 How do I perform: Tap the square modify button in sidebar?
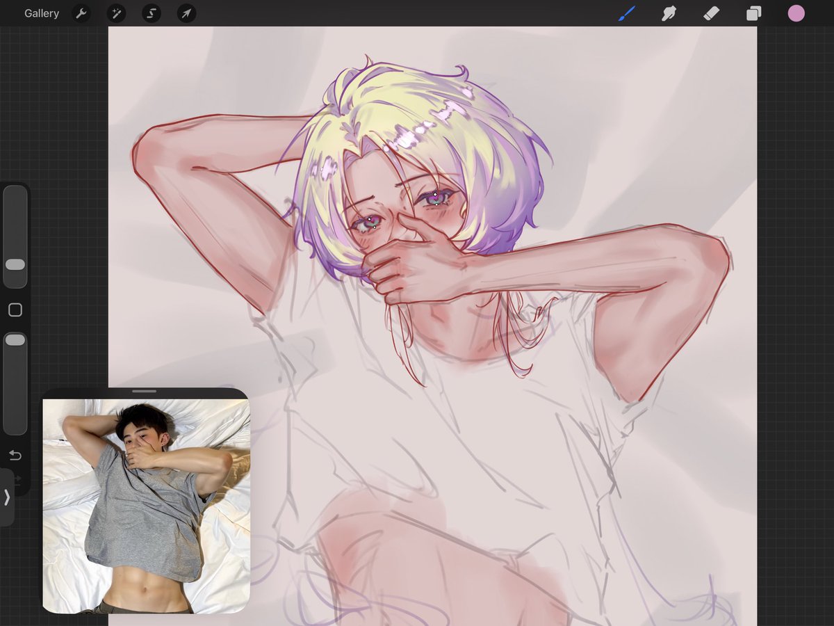15,310
